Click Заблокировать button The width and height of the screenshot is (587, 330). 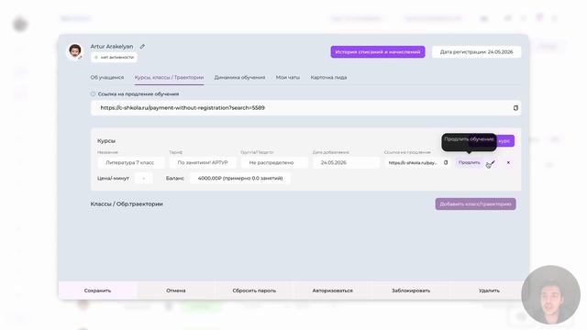click(411, 291)
